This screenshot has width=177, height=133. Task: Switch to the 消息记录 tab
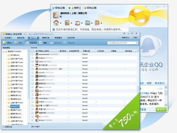[21, 38]
